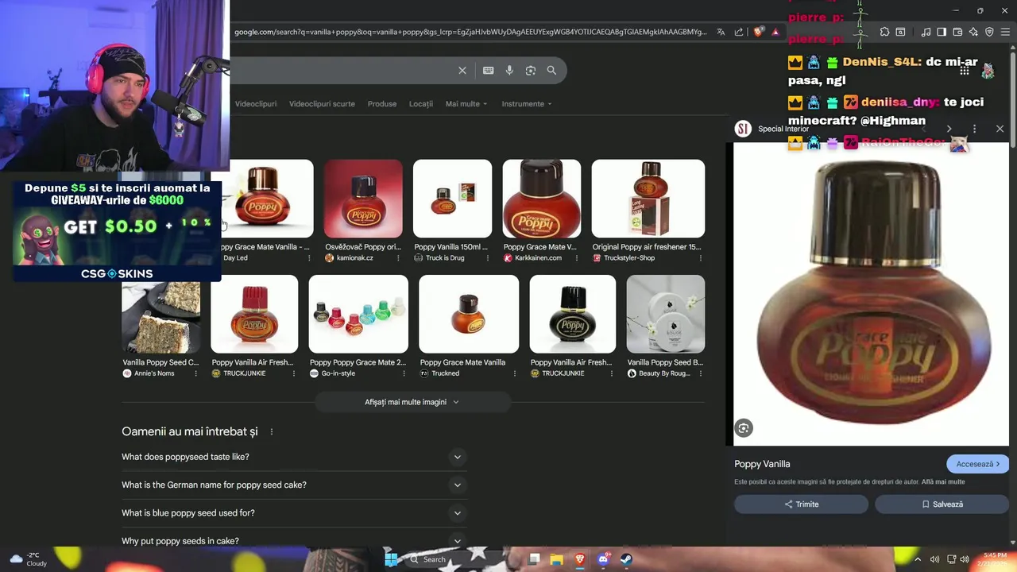This screenshot has height=572, width=1017.
Task: Open the Truckstyler-Shop Original Poppy thumbnail
Action: click(x=648, y=199)
